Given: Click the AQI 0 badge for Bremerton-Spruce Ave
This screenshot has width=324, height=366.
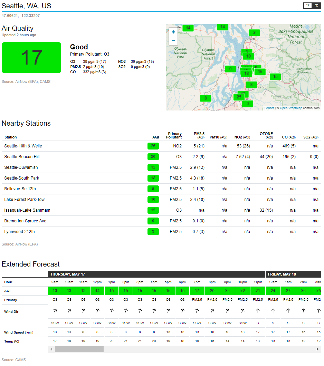Looking at the screenshot, I should [x=153, y=221].
